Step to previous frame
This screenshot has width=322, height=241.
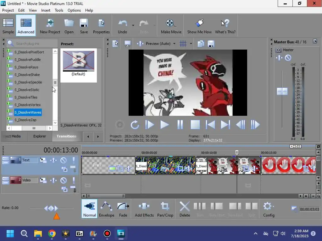(x=241, y=125)
